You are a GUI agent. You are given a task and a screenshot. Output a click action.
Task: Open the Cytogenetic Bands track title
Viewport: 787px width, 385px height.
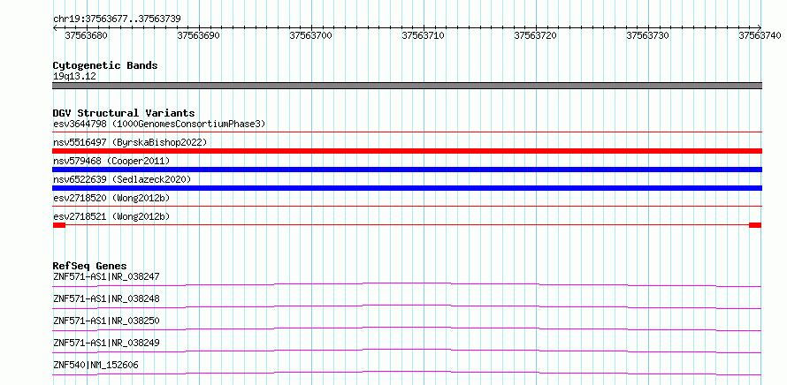(105, 65)
